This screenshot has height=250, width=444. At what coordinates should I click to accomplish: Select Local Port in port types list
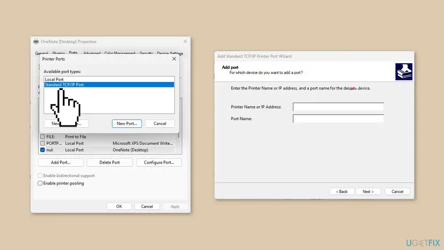[x=109, y=79]
